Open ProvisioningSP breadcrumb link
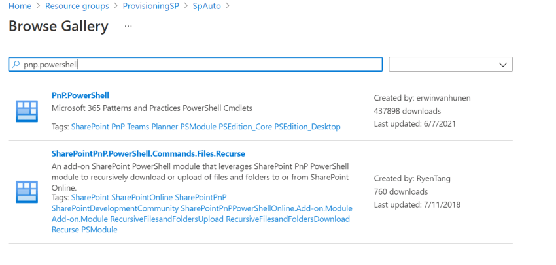This screenshot has width=556, height=265. click(152, 6)
